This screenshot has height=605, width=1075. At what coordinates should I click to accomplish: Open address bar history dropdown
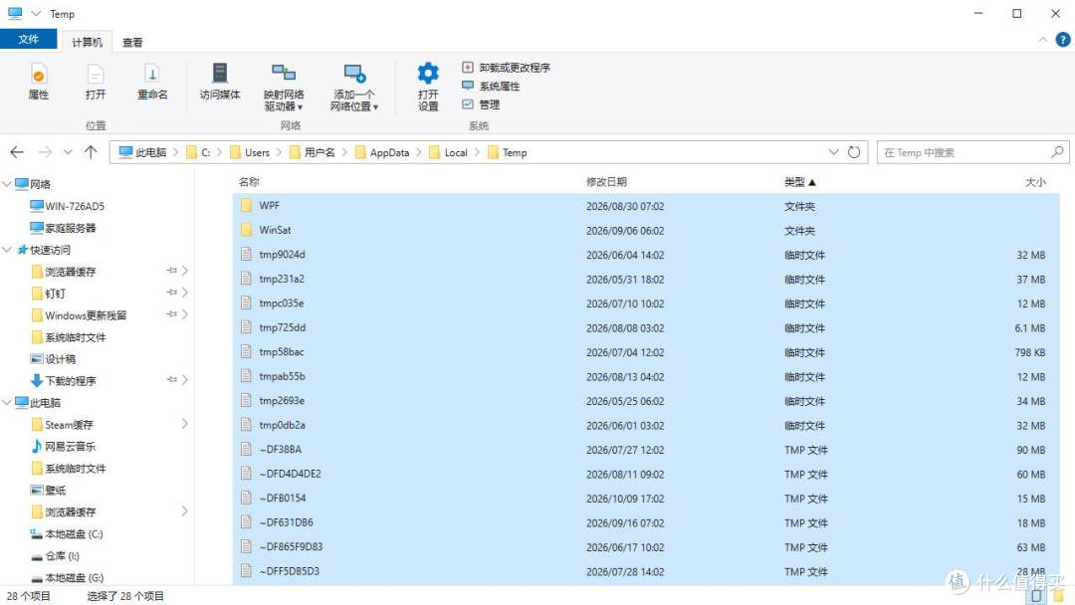[x=833, y=152]
